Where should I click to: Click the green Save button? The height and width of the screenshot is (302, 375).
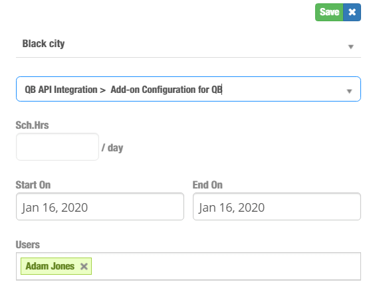click(329, 12)
